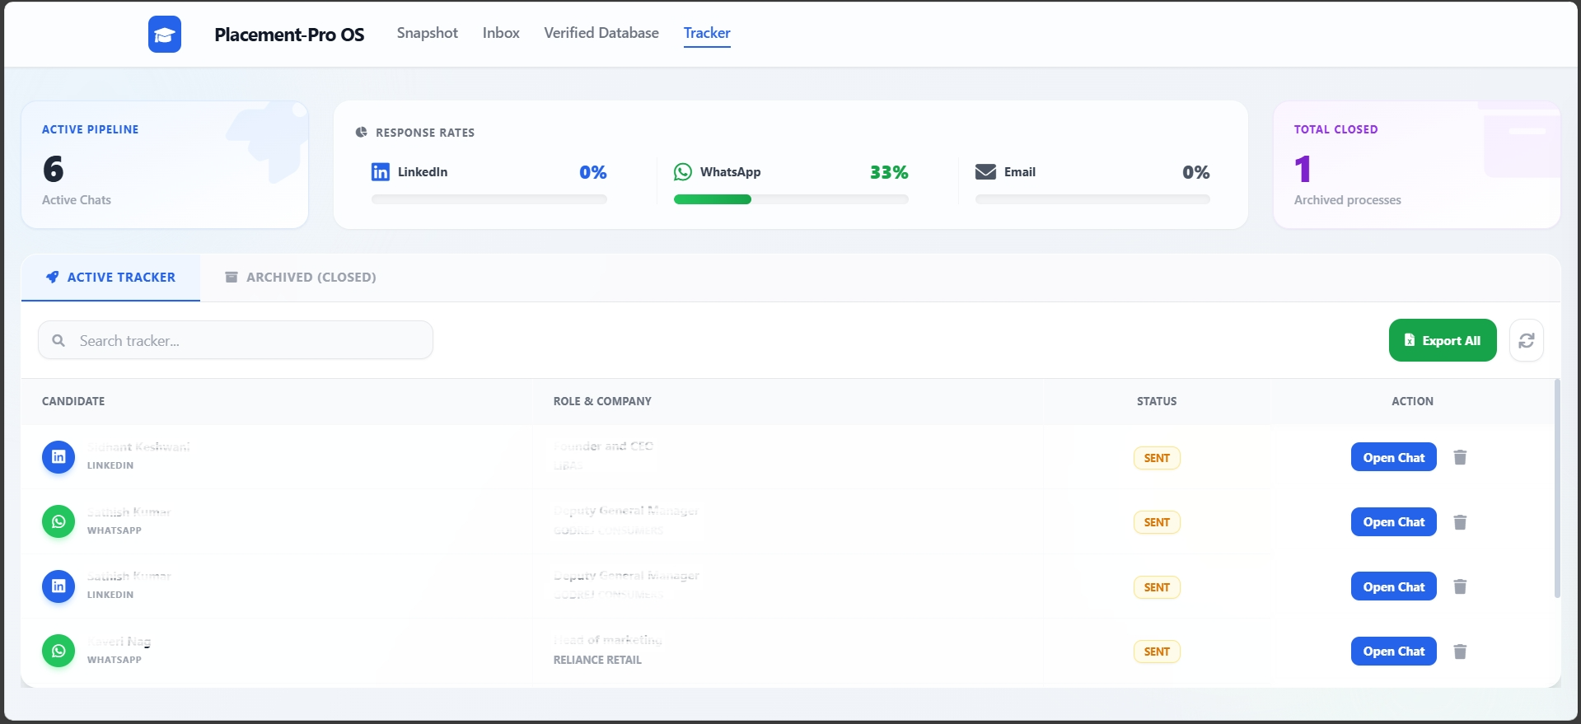Click trash icon in the Reliance Retail row
The image size is (1581, 724).
(x=1460, y=652)
